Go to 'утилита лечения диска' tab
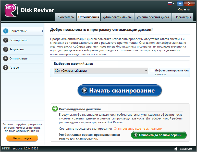This screenshot has height=152, width=197. click(153, 17)
